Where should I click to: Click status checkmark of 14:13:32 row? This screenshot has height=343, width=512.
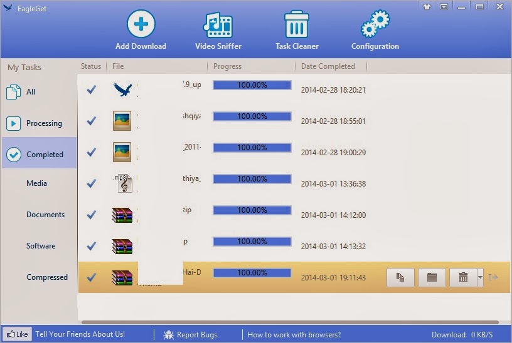tap(92, 246)
